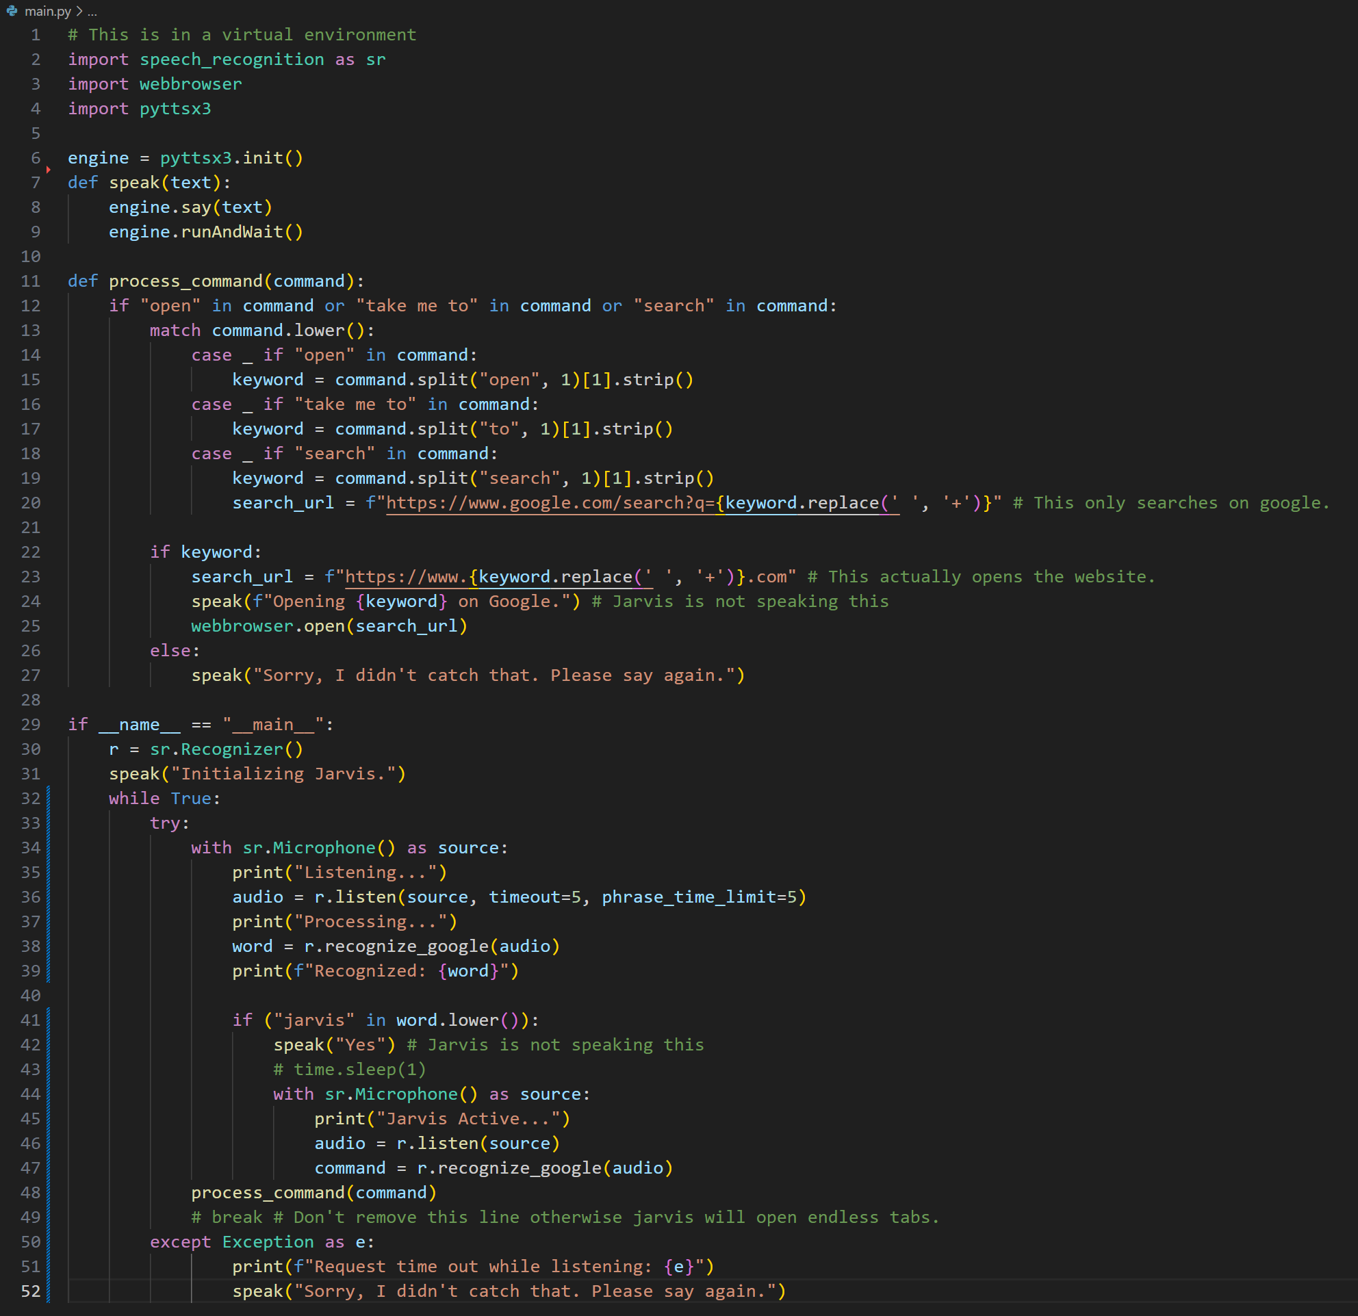Click the blue change indicator beside line 45
The width and height of the screenshot is (1358, 1316).
coord(48,1119)
